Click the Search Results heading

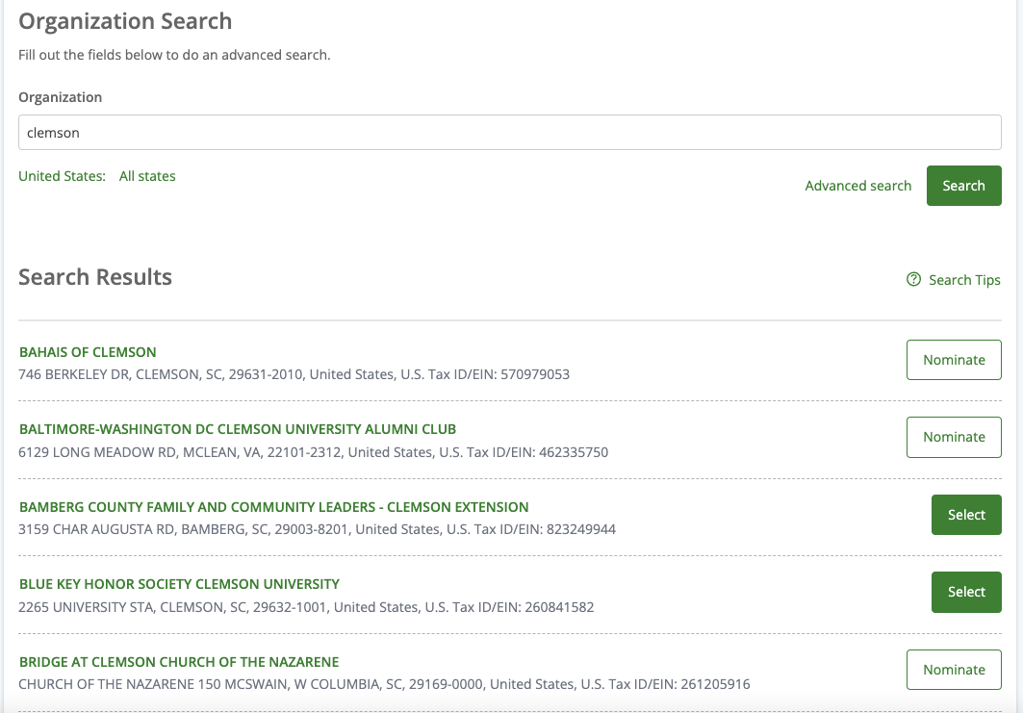pyautogui.click(x=95, y=277)
